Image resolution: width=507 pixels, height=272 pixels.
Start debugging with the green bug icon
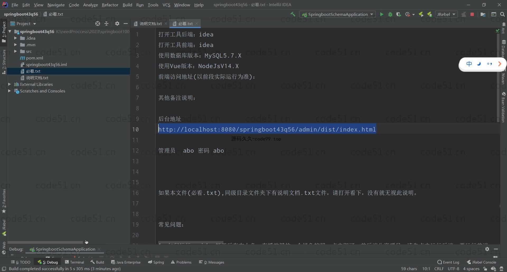(x=390, y=14)
